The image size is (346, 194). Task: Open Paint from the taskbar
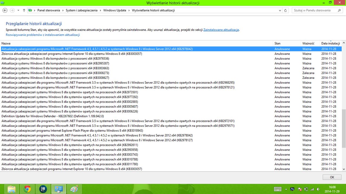[x=74, y=189]
